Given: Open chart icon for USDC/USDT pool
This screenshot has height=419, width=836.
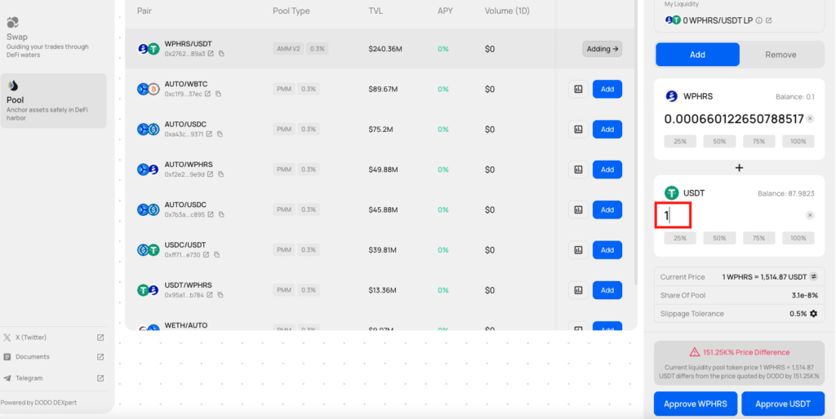Looking at the screenshot, I should tap(578, 249).
